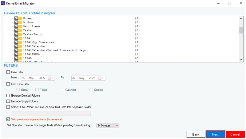Screen dimensions: 246x139
Task: Enable the Date Filter checkbox
Action: coord(8,72)
